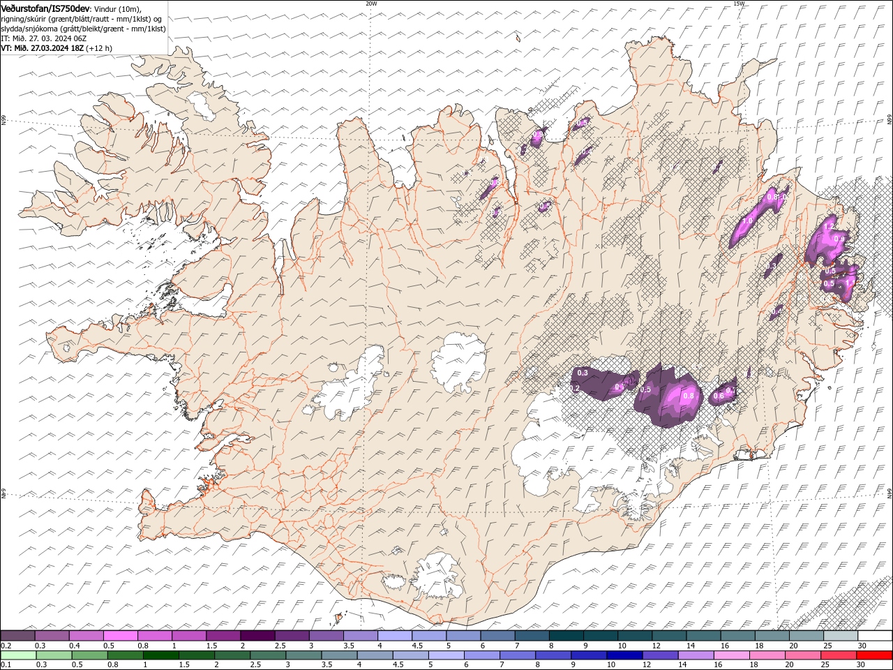Select bottom legend swatch starting at 14
This screenshot has width=893, height=670.
696,655
